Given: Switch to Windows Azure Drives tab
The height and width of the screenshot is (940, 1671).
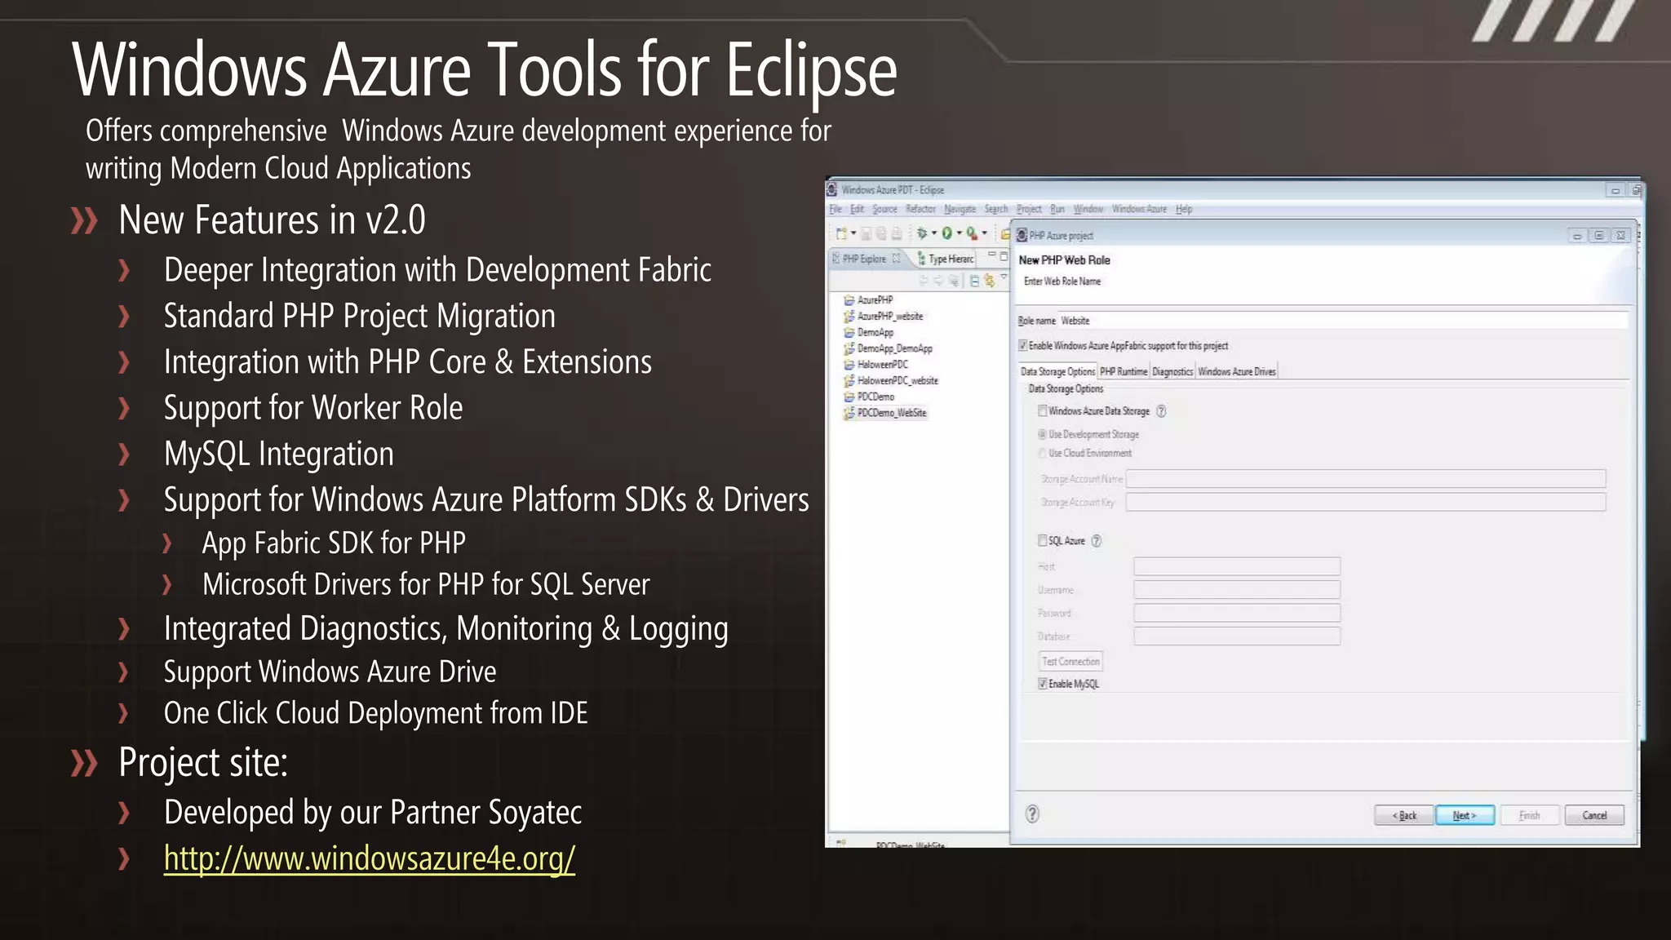Looking at the screenshot, I should 1236,372.
